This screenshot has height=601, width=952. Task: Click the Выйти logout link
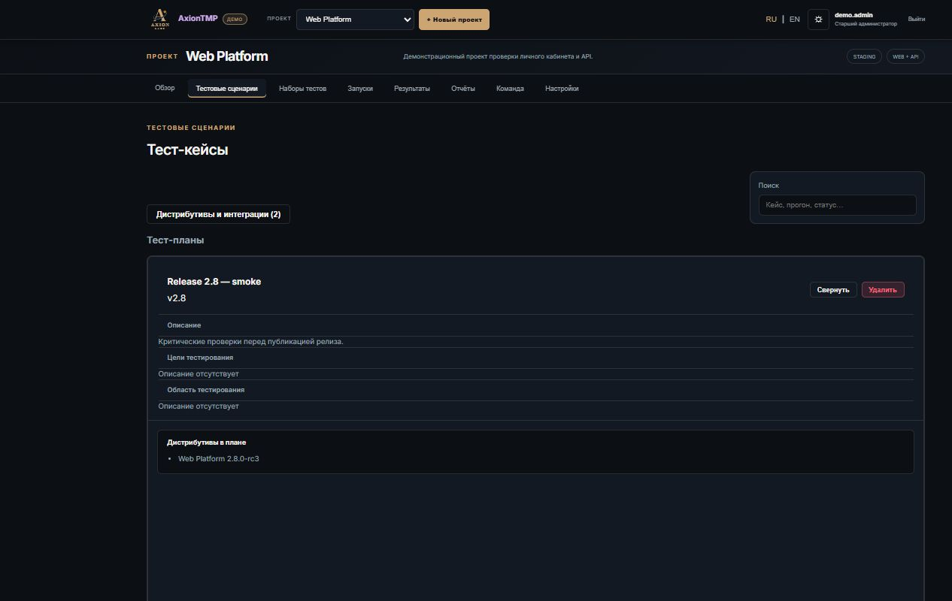[x=917, y=20]
